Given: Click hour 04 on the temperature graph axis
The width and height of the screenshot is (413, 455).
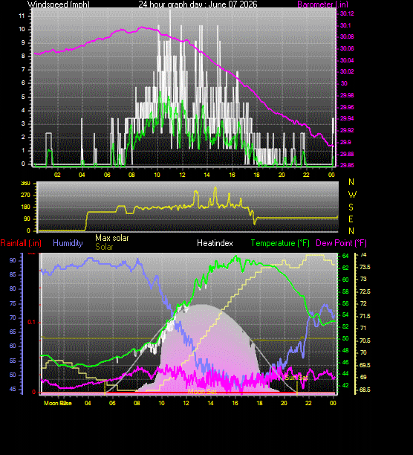Looking at the screenshot, I should [x=88, y=403].
